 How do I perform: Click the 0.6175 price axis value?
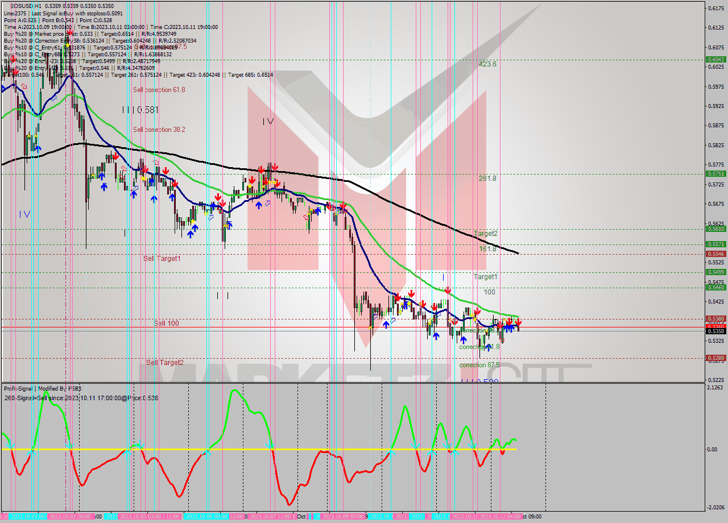coord(716,8)
